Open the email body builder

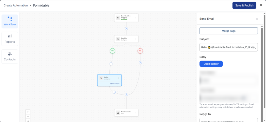pos(211,64)
